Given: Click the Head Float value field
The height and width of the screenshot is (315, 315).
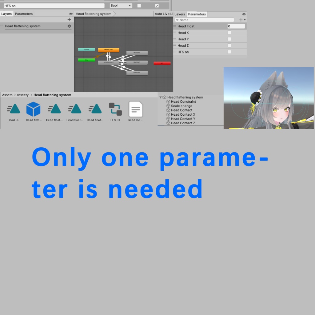Looking at the screenshot, I should pyautogui.click(x=236, y=26).
